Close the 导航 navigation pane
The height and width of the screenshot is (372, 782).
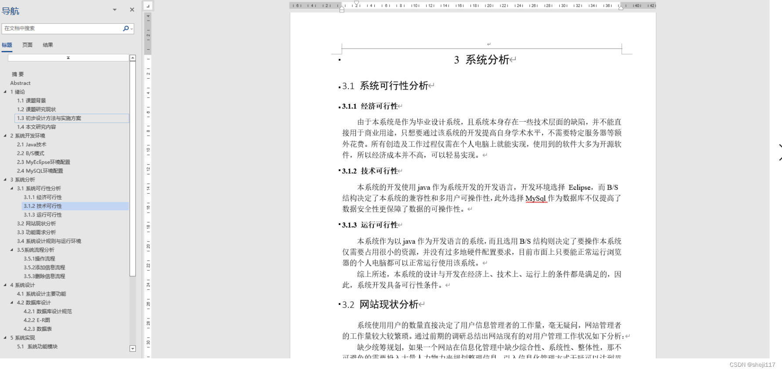pyautogui.click(x=132, y=10)
